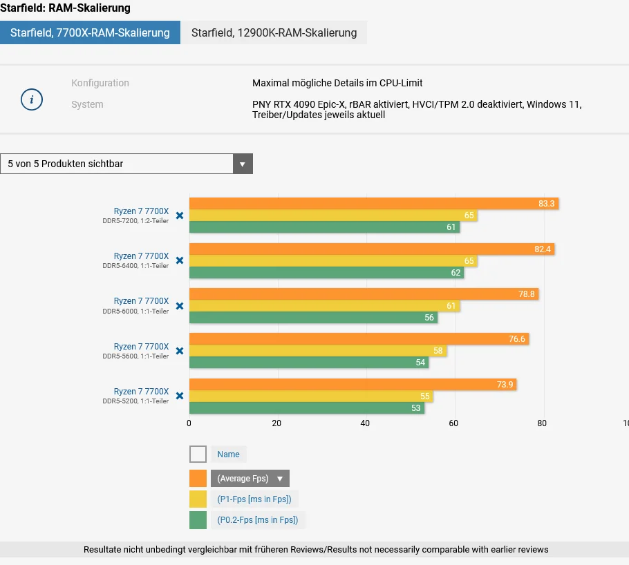Click the axis label 60
The height and width of the screenshot is (565, 629).
pos(453,423)
